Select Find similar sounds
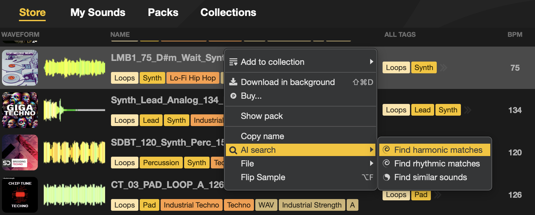This screenshot has height=215, width=535. click(x=434, y=177)
